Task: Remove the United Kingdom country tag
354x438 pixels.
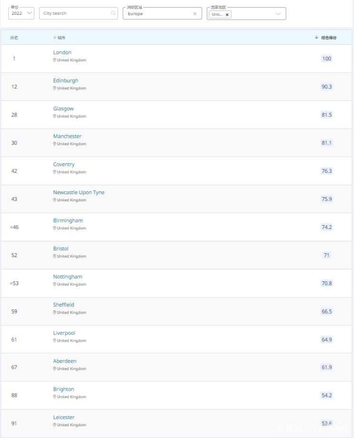Action: point(227,15)
